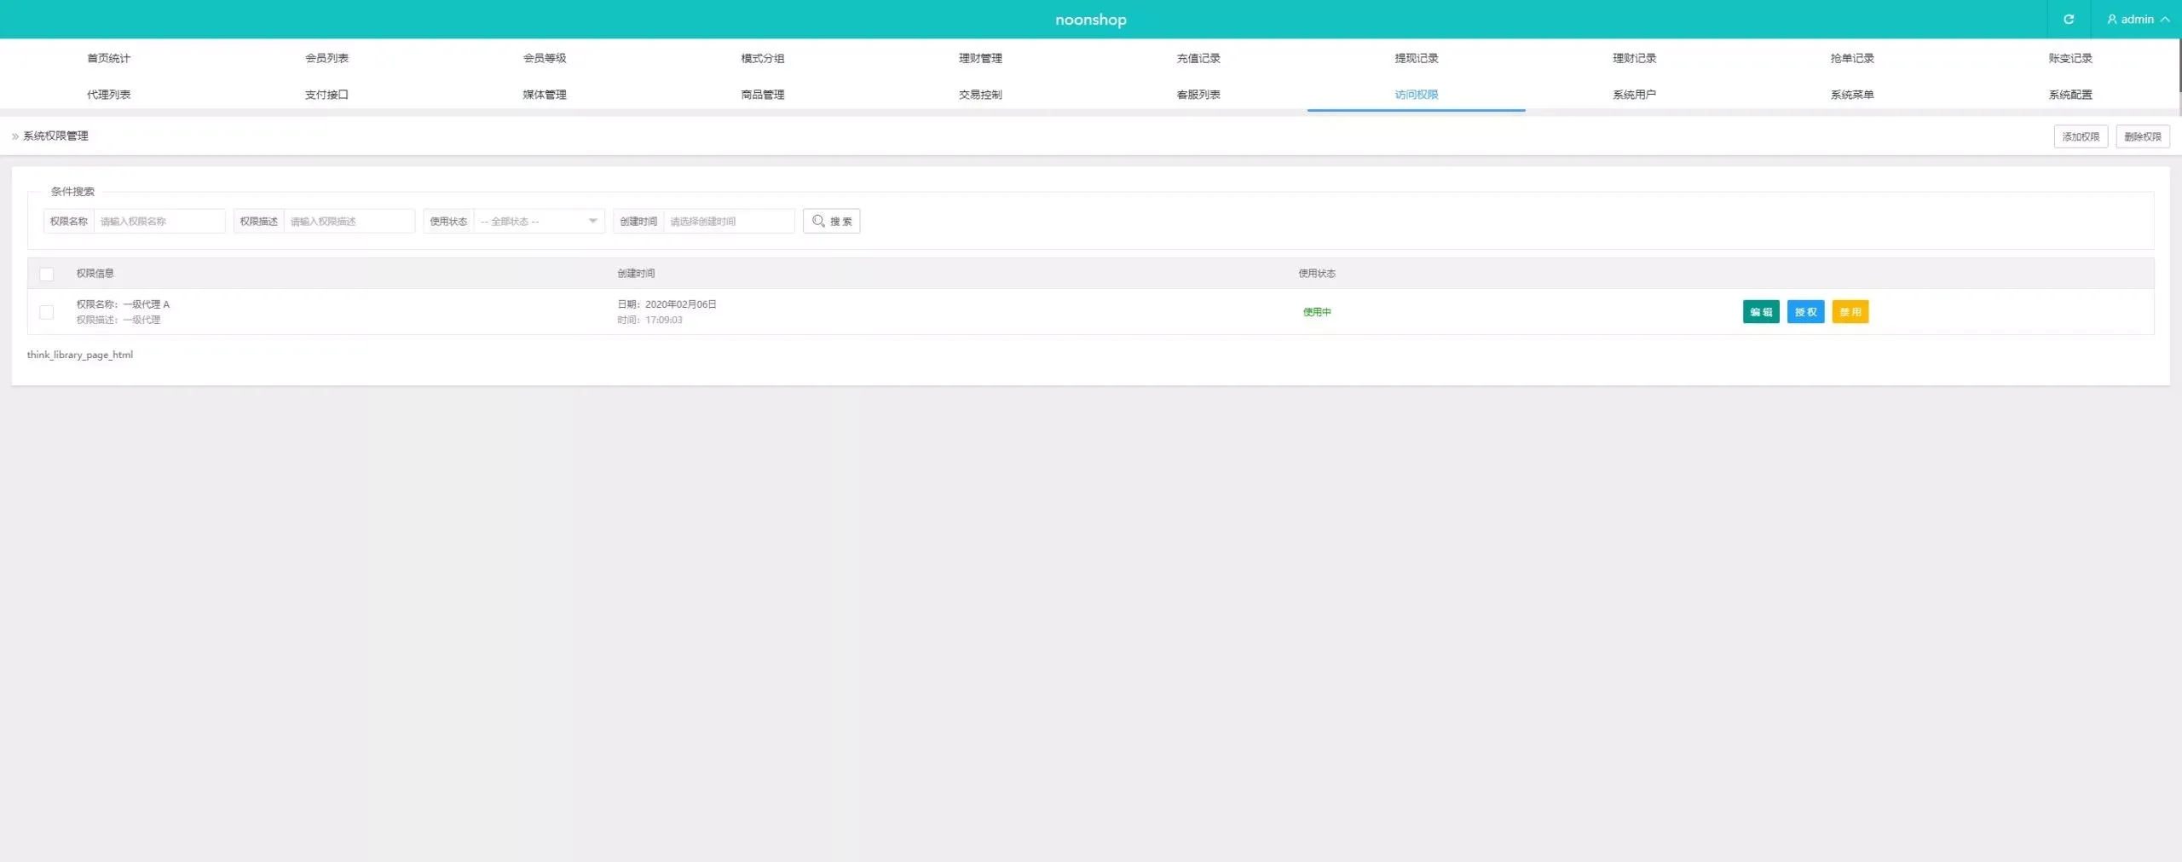Open 抢单记录 page
The image size is (2182, 862).
tap(1852, 58)
